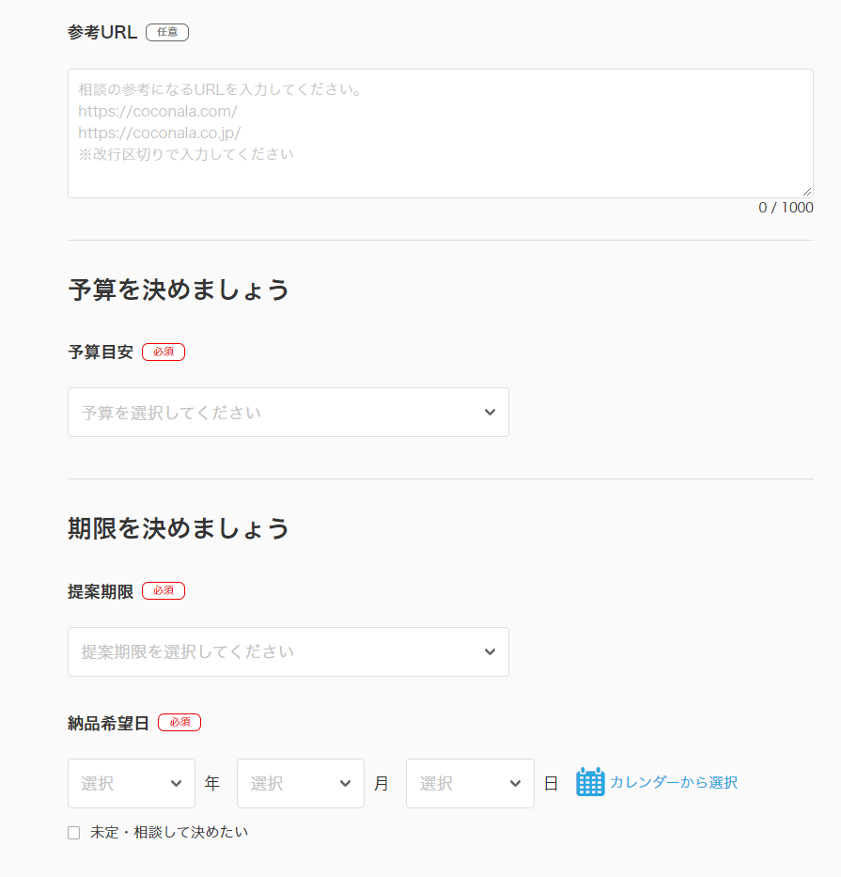Click the 必須 badge beside 予算目安
This screenshot has height=877, width=841.
pos(163,352)
